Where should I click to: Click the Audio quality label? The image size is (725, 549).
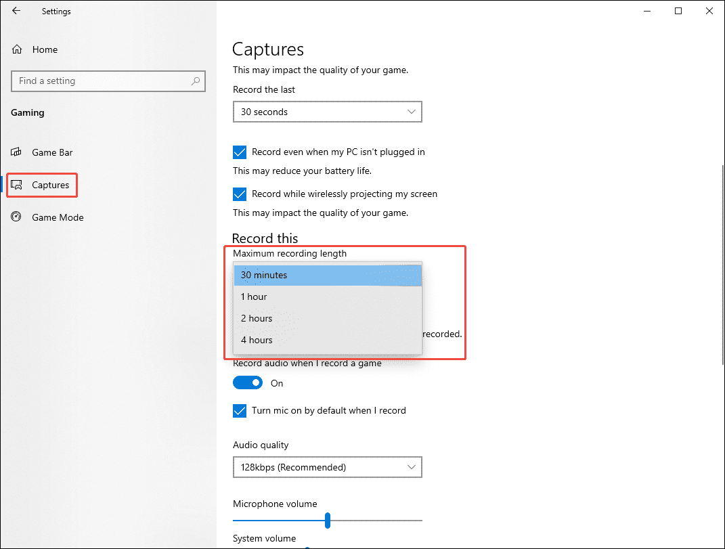pyautogui.click(x=261, y=445)
